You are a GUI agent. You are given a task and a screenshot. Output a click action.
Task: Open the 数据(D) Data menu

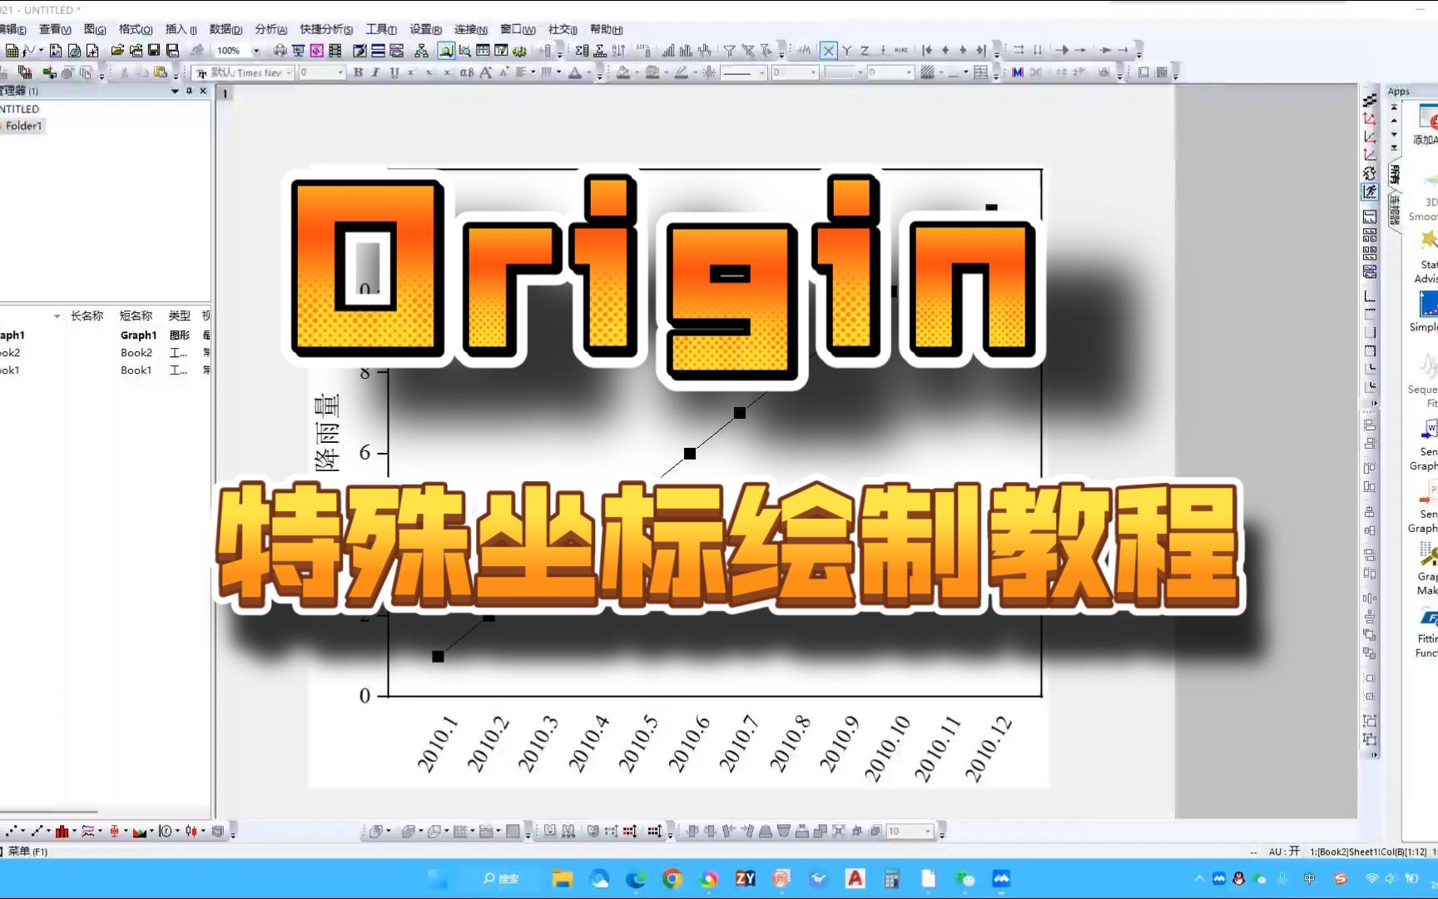pyautogui.click(x=226, y=29)
